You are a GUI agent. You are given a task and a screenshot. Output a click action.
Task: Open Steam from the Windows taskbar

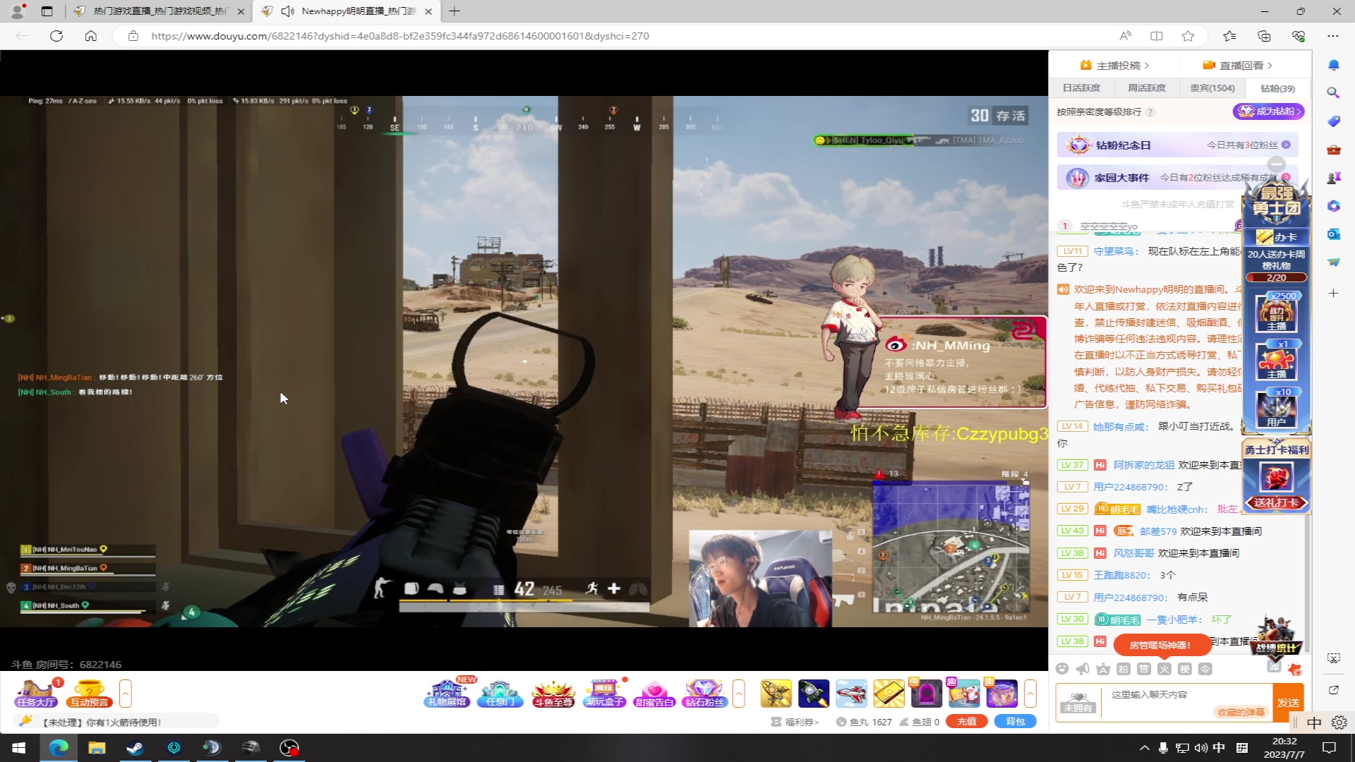[135, 747]
